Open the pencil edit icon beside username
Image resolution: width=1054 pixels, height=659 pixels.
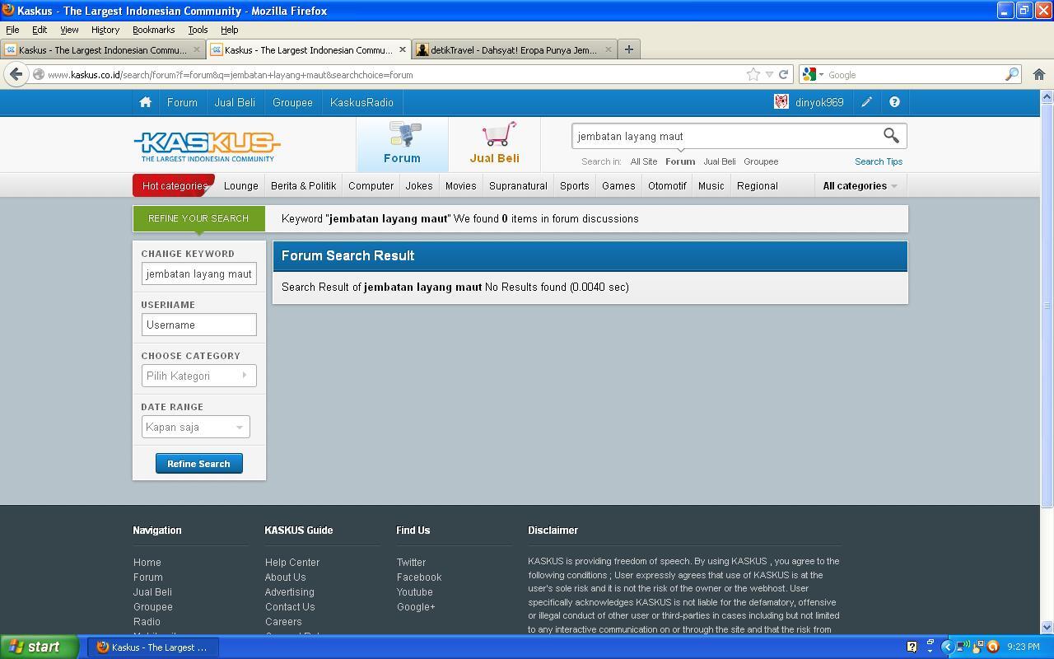coord(866,102)
